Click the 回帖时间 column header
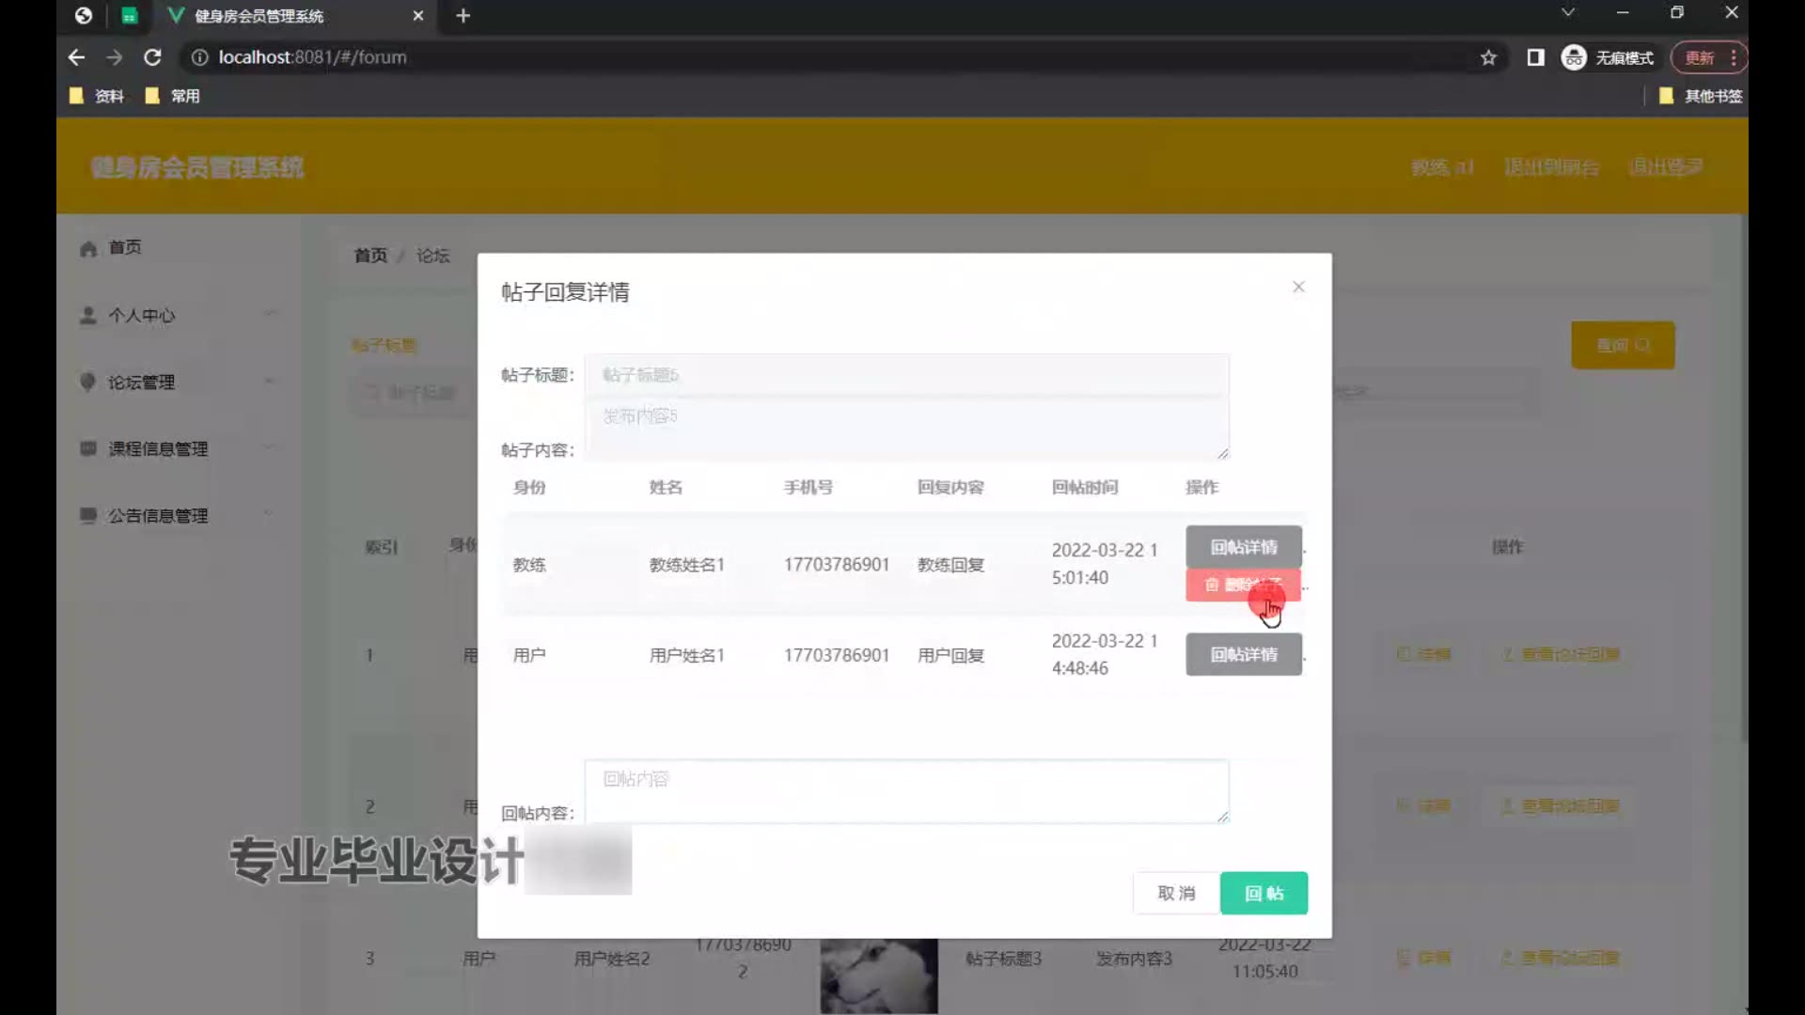1805x1015 pixels. [1085, 487]
